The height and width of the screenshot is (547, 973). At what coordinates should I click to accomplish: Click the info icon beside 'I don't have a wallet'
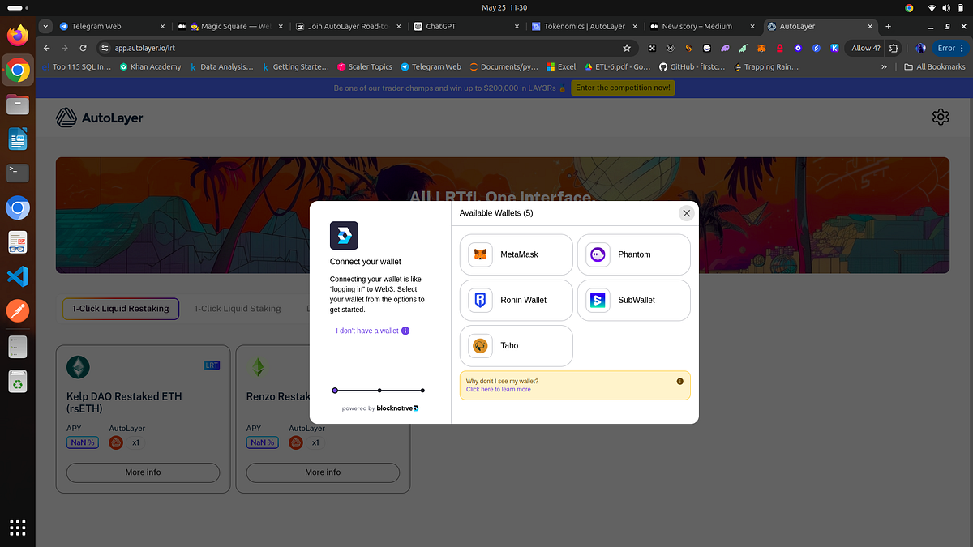point(406,331)
